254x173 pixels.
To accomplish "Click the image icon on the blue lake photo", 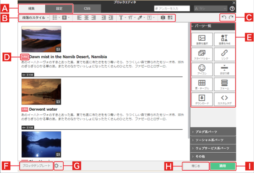I will [58, 154].
